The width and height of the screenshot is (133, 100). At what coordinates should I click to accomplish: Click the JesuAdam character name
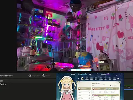click(x=96, y=83)
